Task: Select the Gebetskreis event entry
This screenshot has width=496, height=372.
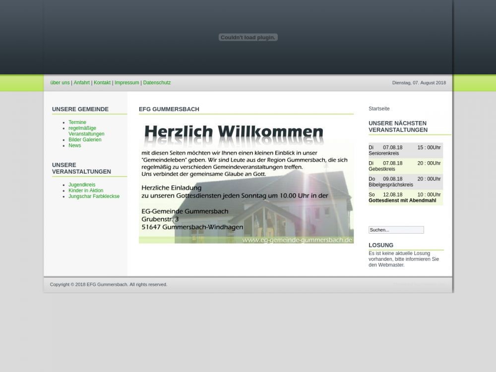Action: (x=382, y=169)
